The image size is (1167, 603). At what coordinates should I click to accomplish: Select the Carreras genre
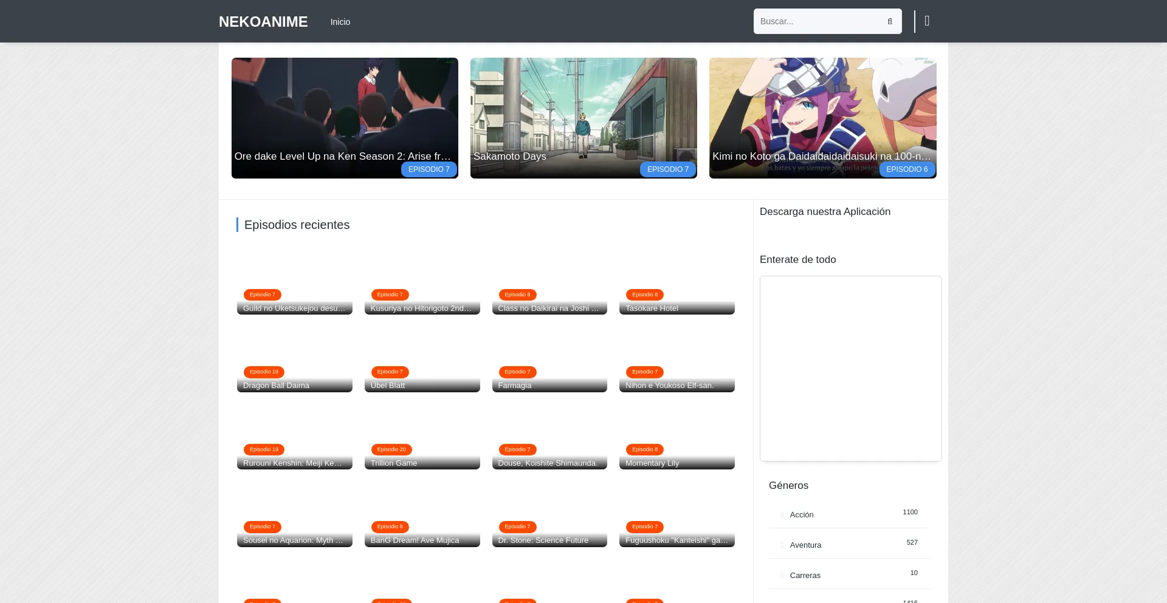click(x=805, y=576)
